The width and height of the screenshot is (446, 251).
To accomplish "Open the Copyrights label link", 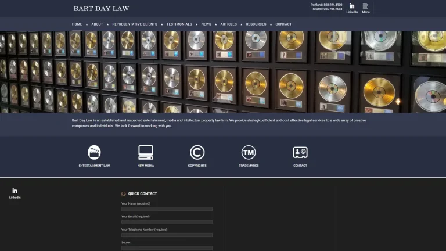I will (x=197, y=166).
